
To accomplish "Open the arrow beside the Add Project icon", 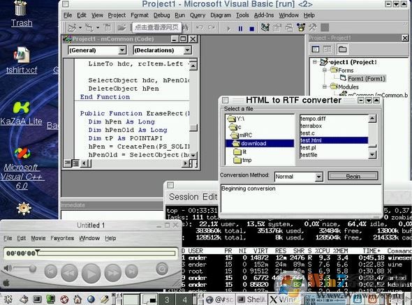I will 80,28.
